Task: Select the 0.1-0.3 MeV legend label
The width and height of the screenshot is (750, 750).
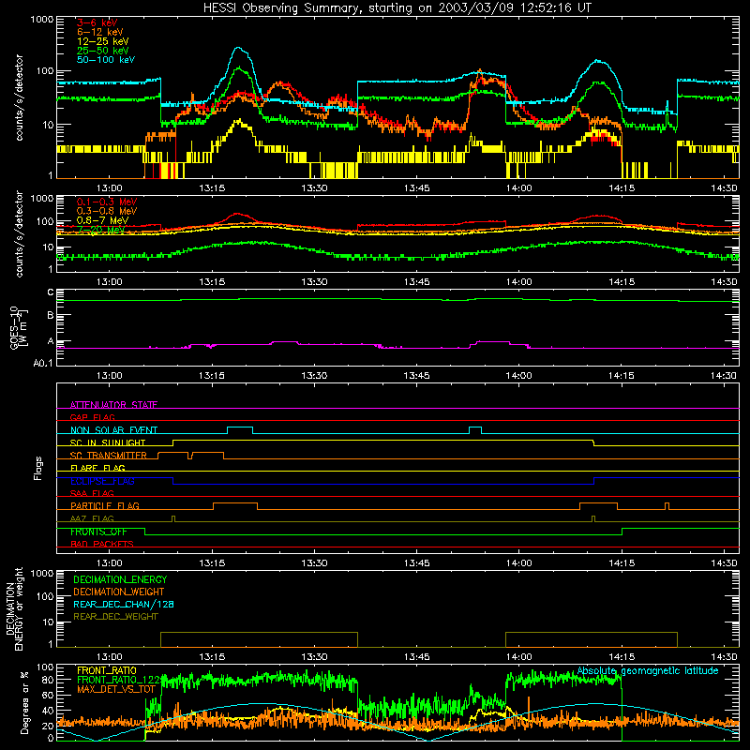Action: click(107, 202)
